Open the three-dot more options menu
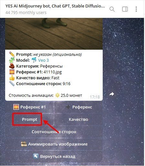The height and width of the screenshot is (166, 145). 136,9
